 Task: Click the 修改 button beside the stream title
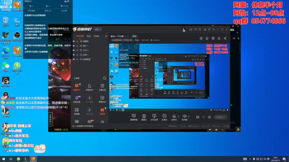click(134, 36)
